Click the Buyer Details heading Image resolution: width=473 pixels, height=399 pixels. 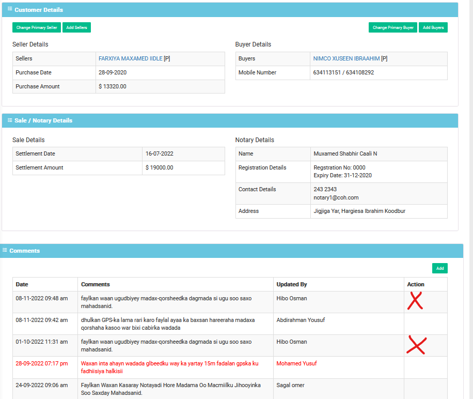pos(253,44)
